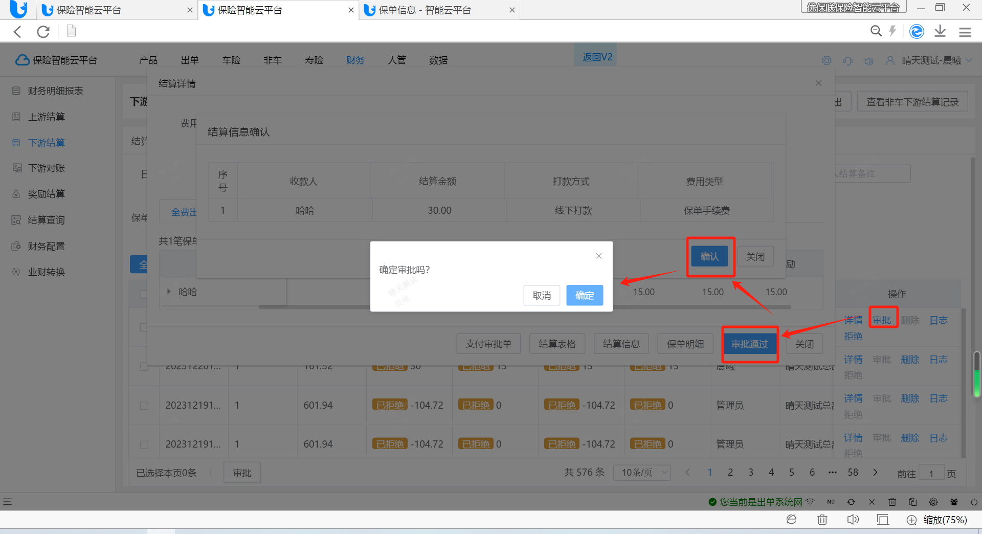Open the 财务 top menu
The height and width of the screenshot is (534, 982).
point(355,60)
